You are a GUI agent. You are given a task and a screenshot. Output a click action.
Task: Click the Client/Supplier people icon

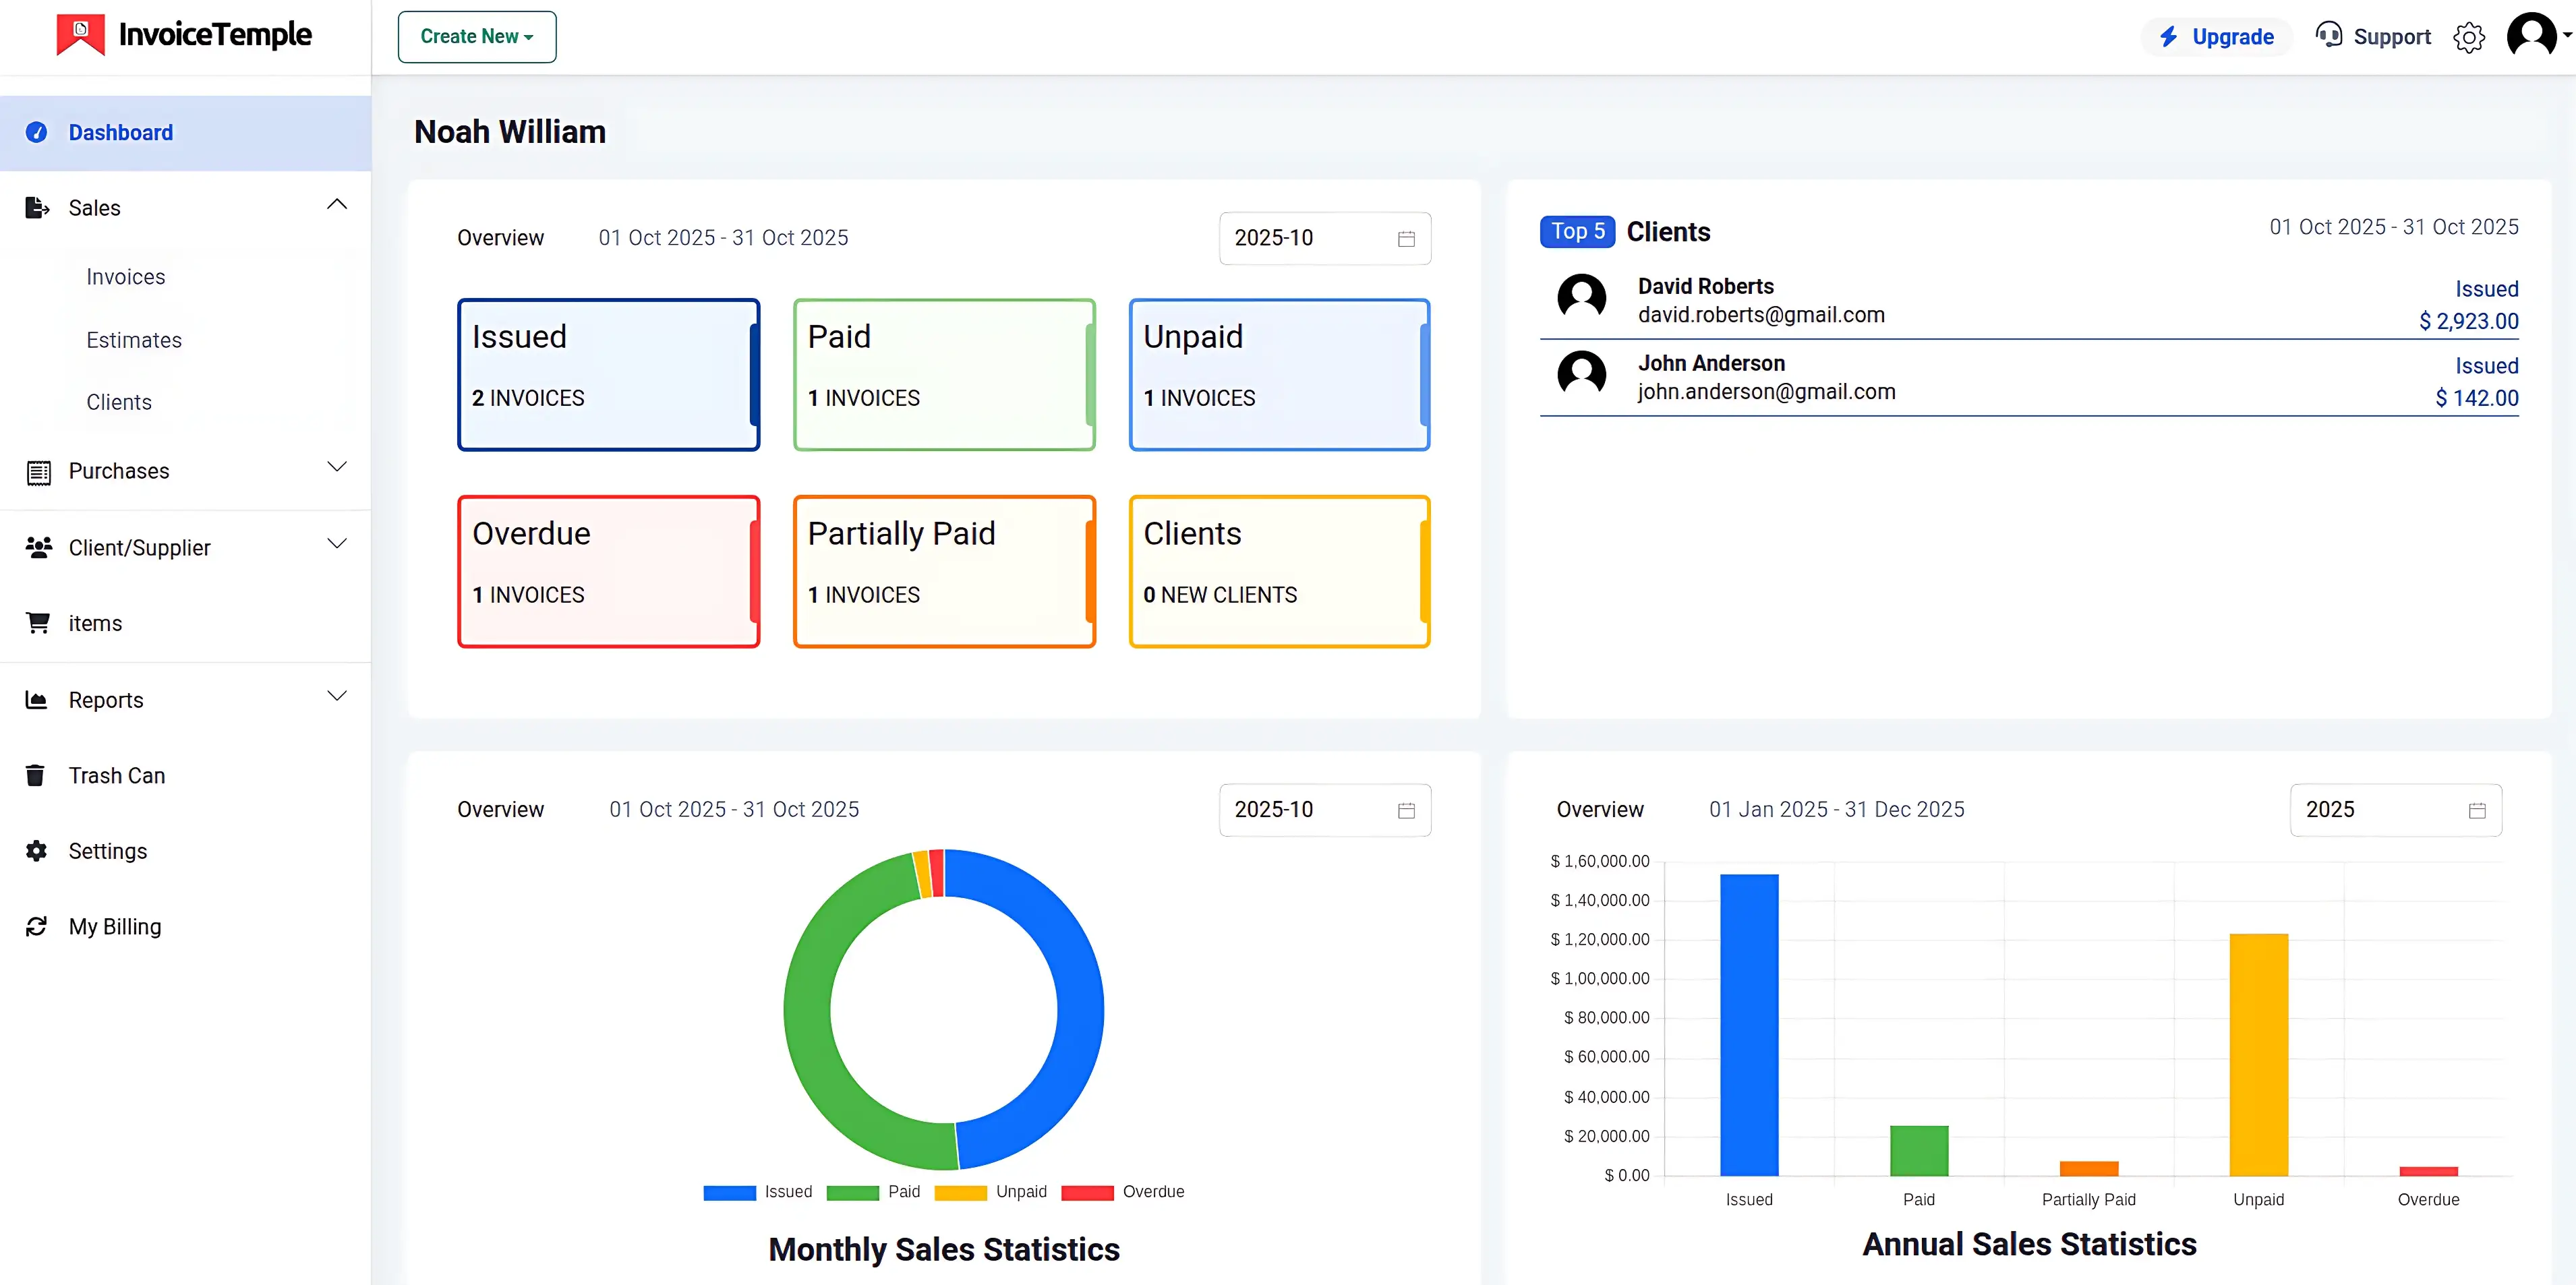click(x=37, y=547)
